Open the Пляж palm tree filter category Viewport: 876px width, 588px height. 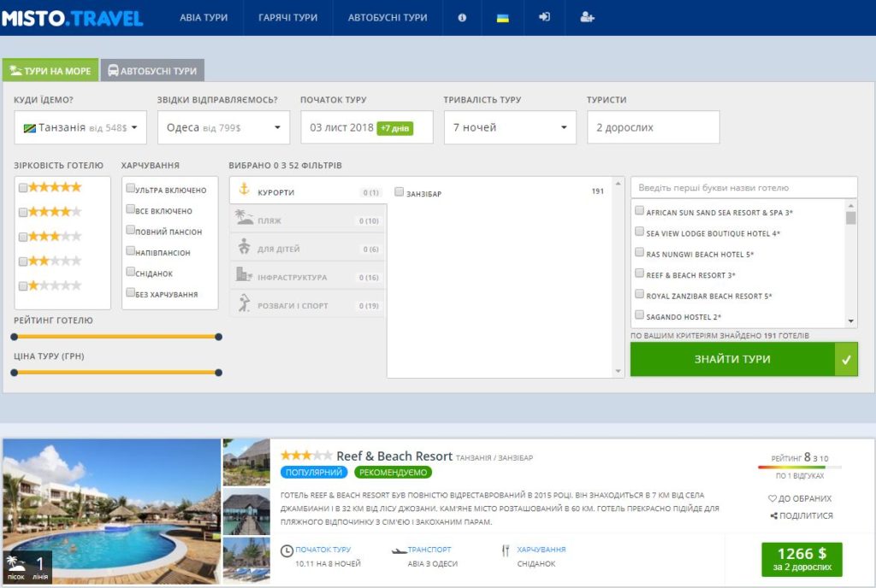click(x=307, y=220)
